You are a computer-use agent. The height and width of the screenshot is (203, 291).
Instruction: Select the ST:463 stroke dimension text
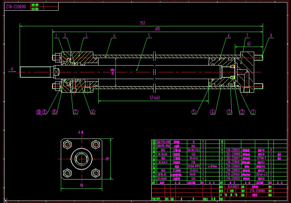click(155, 98)
